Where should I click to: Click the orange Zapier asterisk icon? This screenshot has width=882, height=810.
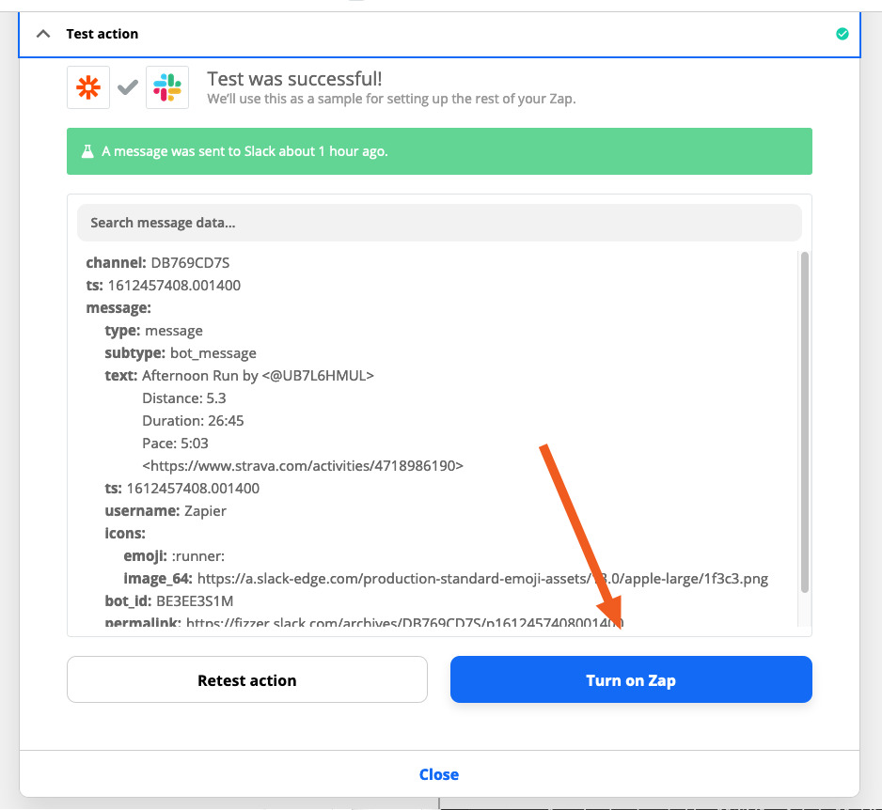(x=88, y=87)
